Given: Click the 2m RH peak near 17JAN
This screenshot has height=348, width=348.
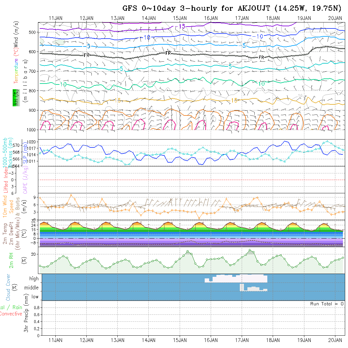Looking at the screenshot, I should (250, 250).
